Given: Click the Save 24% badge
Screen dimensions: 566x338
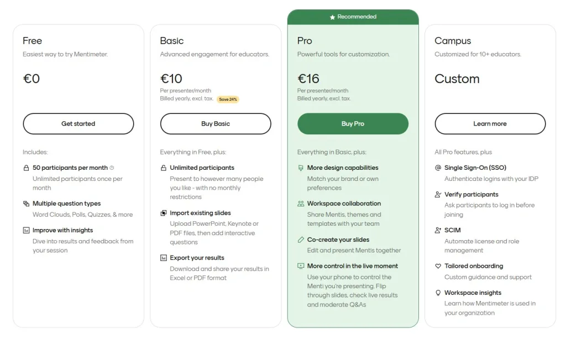Looking at the screenshot, I should coord(228,100).
